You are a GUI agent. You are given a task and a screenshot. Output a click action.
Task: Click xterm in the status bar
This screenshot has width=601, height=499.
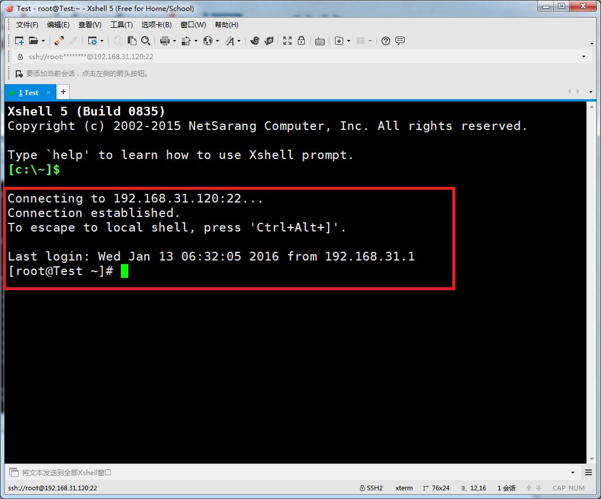pos(404,488)
